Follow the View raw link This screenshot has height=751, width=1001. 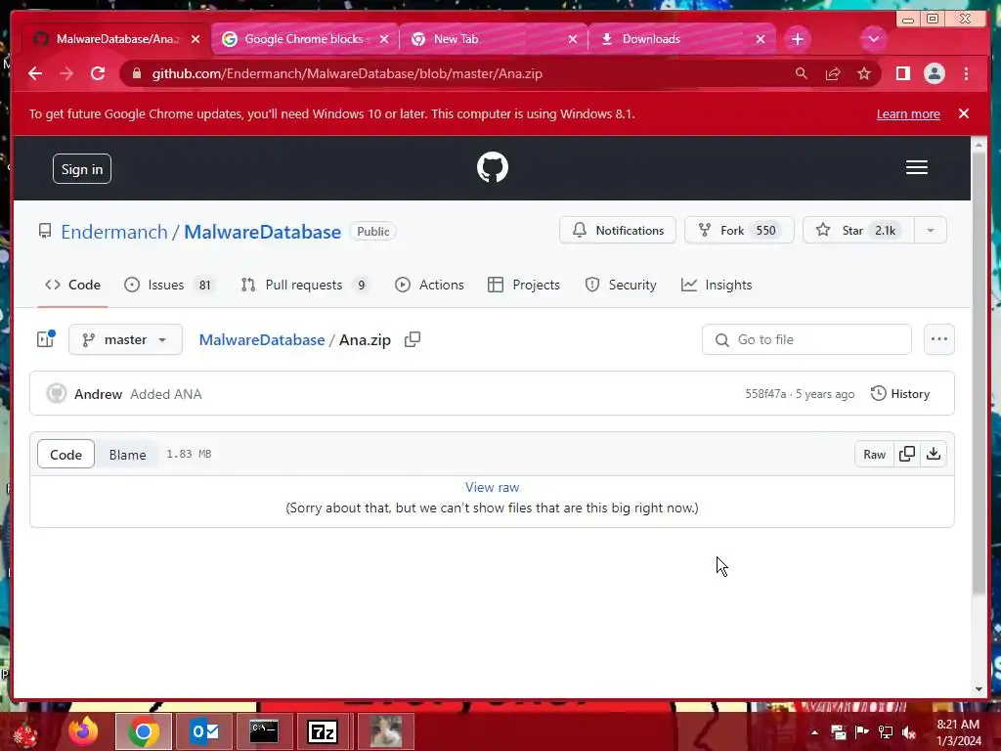pyautogui.click(x=492, y=487)
